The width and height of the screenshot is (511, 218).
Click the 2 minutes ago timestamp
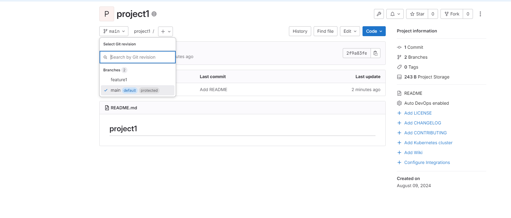(x=366, y=90)
